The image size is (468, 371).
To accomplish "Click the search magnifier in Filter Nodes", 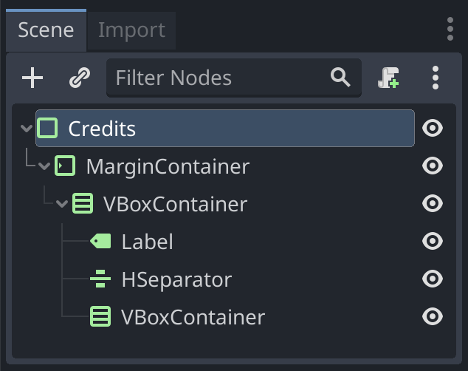I will (x=340, y=77).
